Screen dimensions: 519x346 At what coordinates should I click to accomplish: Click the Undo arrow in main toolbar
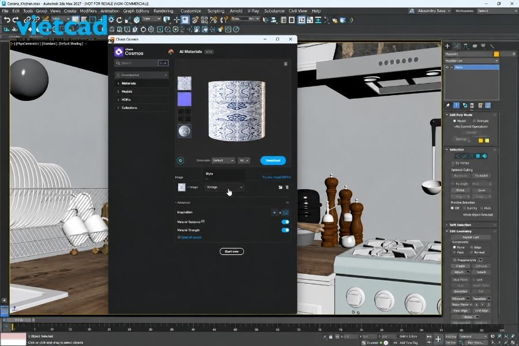pos(6,20)
